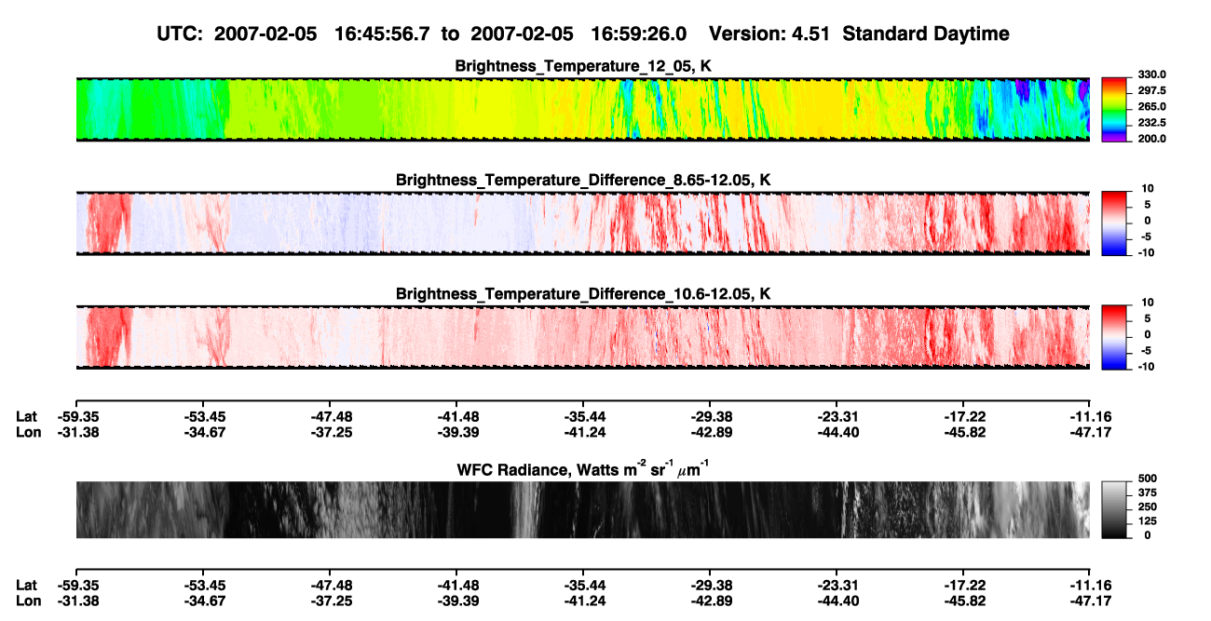Screen dimensions: 1211x621
Task: Click the upper axis 'Lon' row label
Action: (28, 433)
